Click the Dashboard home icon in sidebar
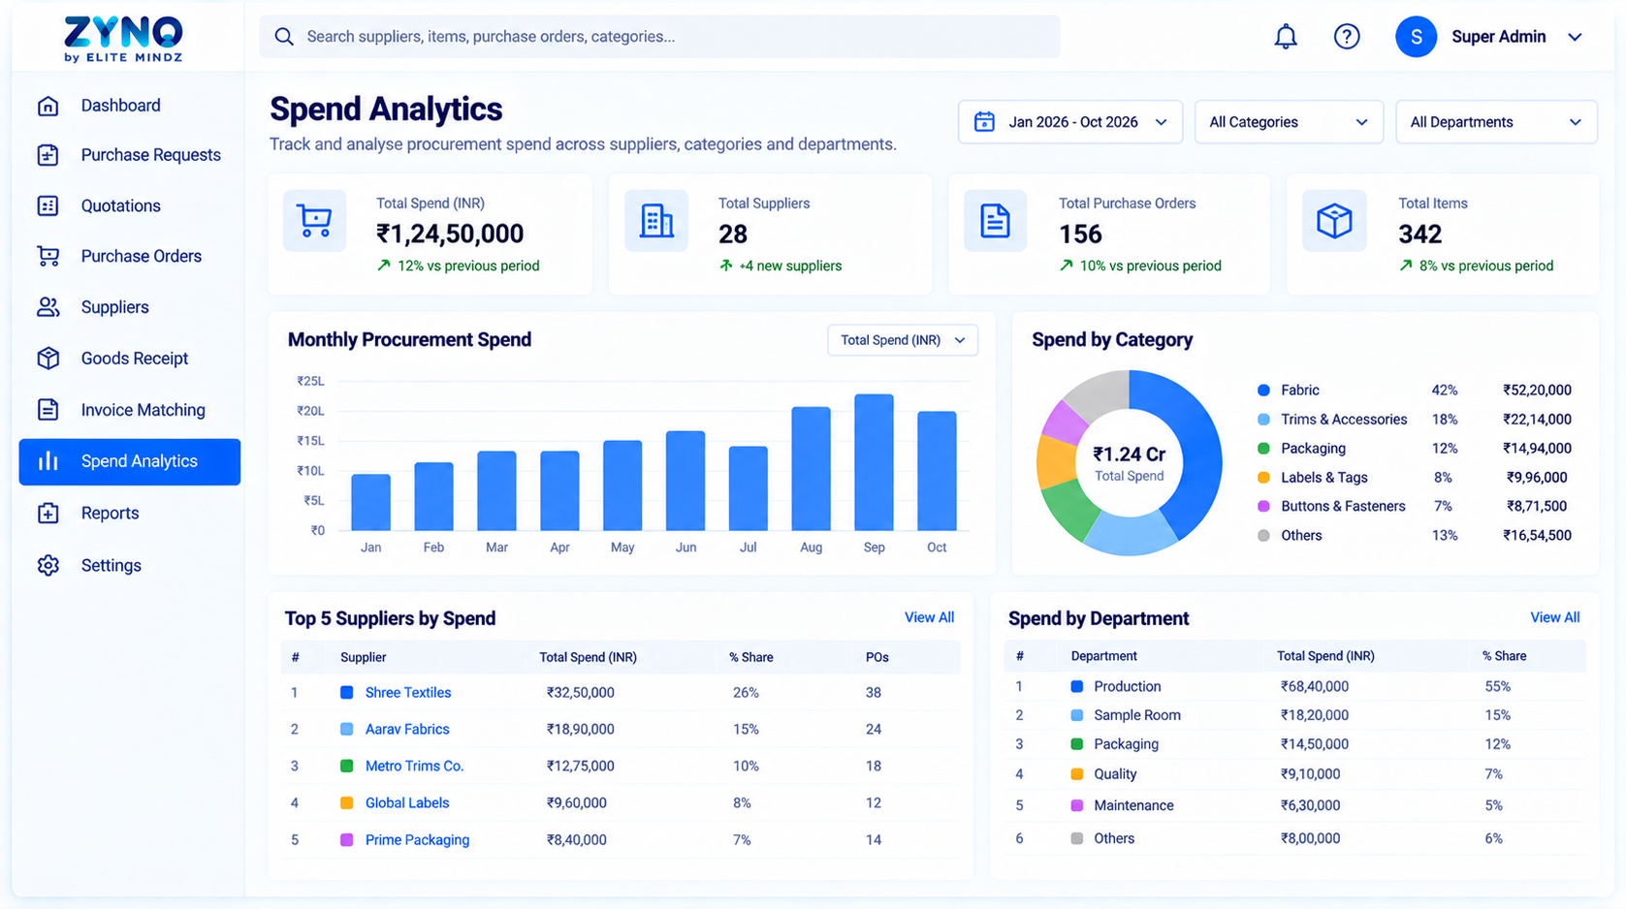The width and height of the screenshot is (1626, 909). pos(48,106)
